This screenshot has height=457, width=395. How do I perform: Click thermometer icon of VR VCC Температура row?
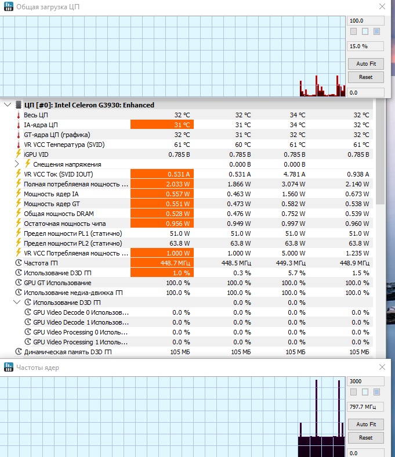click(x=19, y=145)
